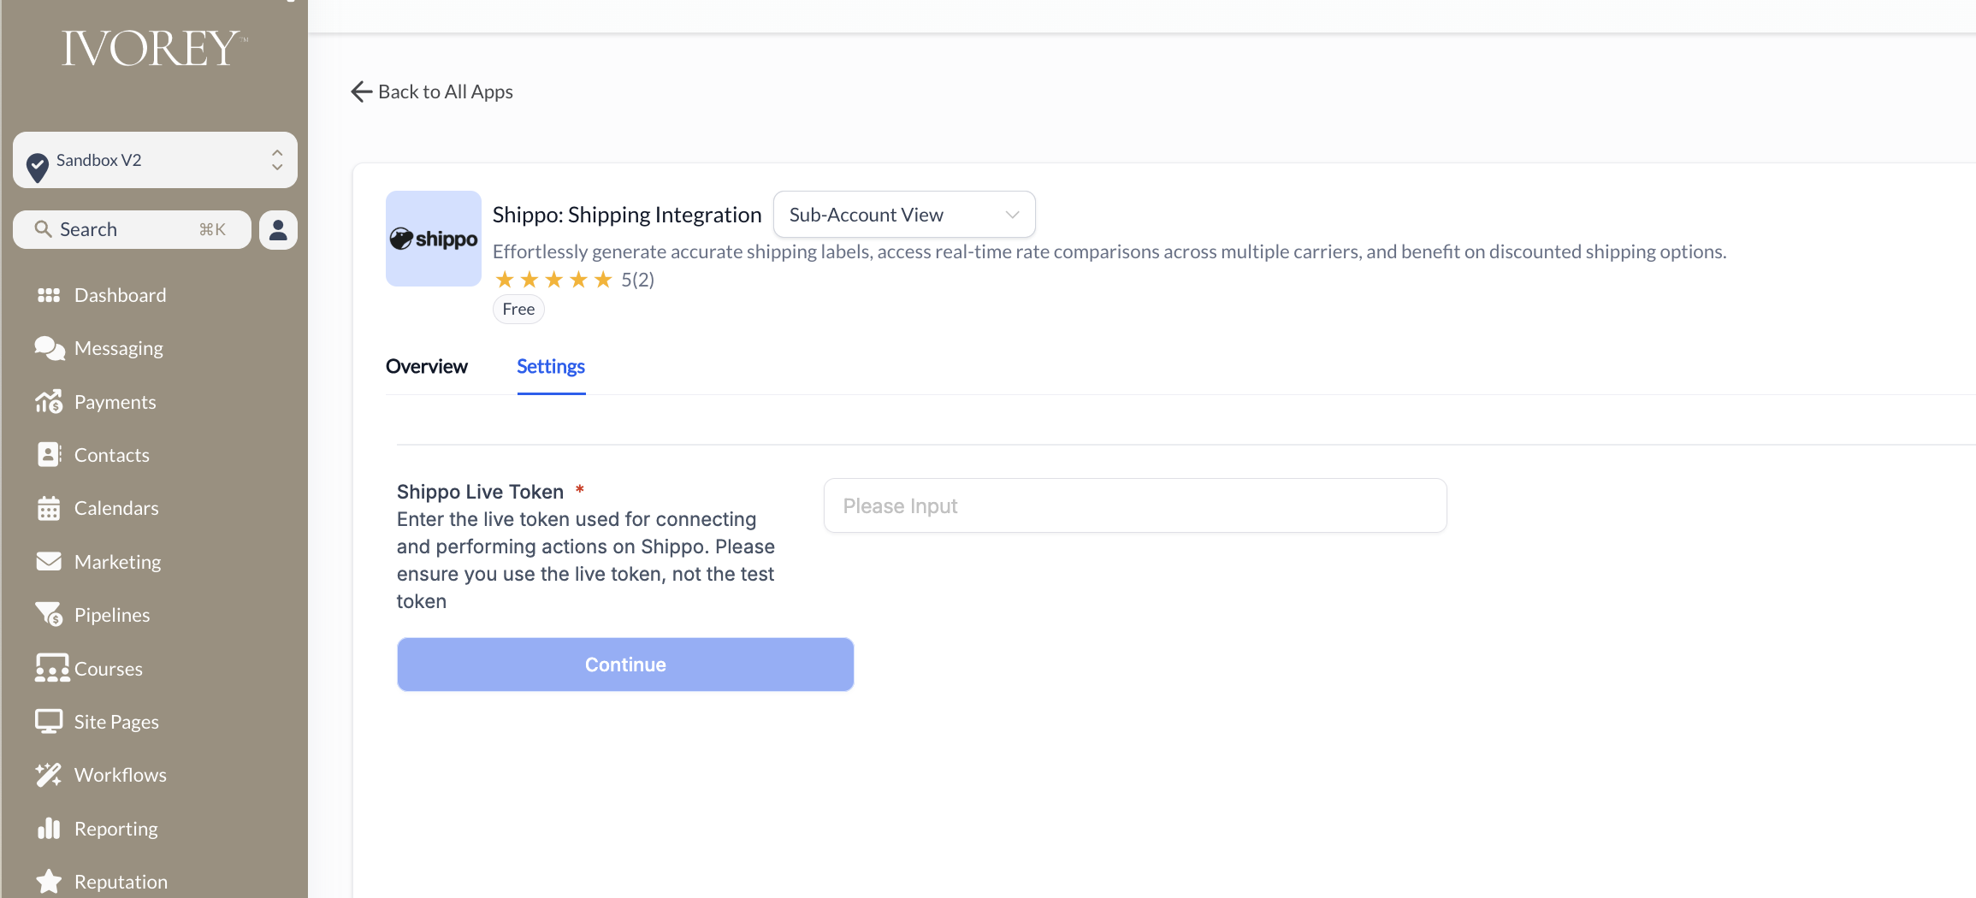Viewport: 1976px width, 898px height.
Task: Click the IVOREY logo
Action: [x=155, y=48]
